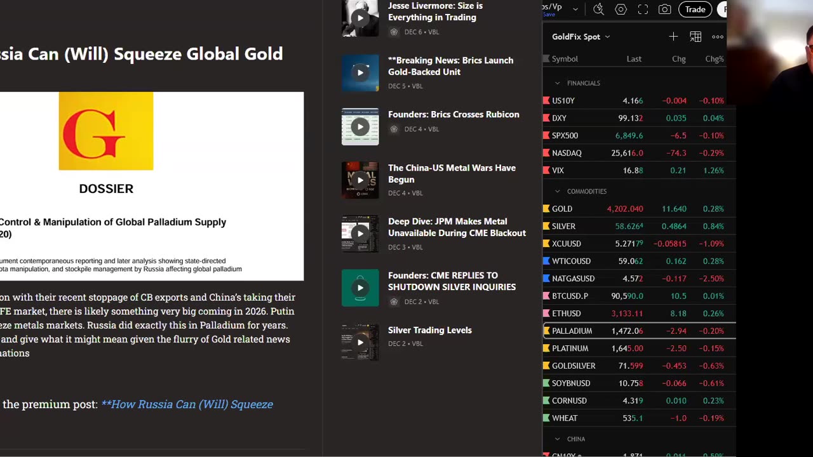Open 'Silver Trading Levels' post title

(x=430, y=330)
